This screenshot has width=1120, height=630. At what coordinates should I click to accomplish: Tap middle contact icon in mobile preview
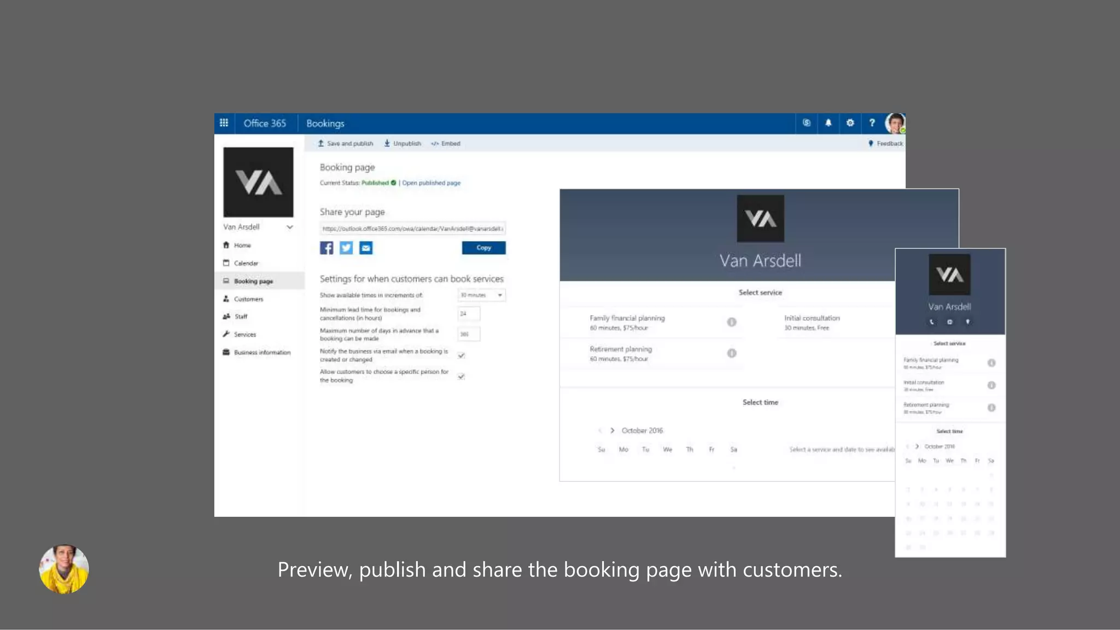(x=950, y=322)
